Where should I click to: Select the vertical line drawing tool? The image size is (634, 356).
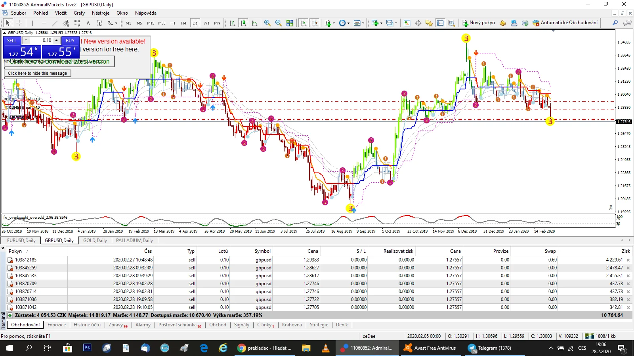coord(33,23)
